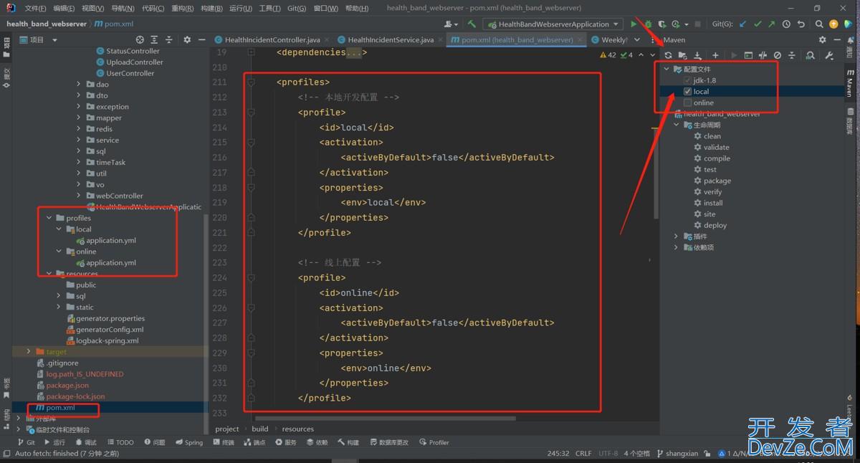
Task: Uncheck the local Maven profile checkbox
Action: pos(688,92)
